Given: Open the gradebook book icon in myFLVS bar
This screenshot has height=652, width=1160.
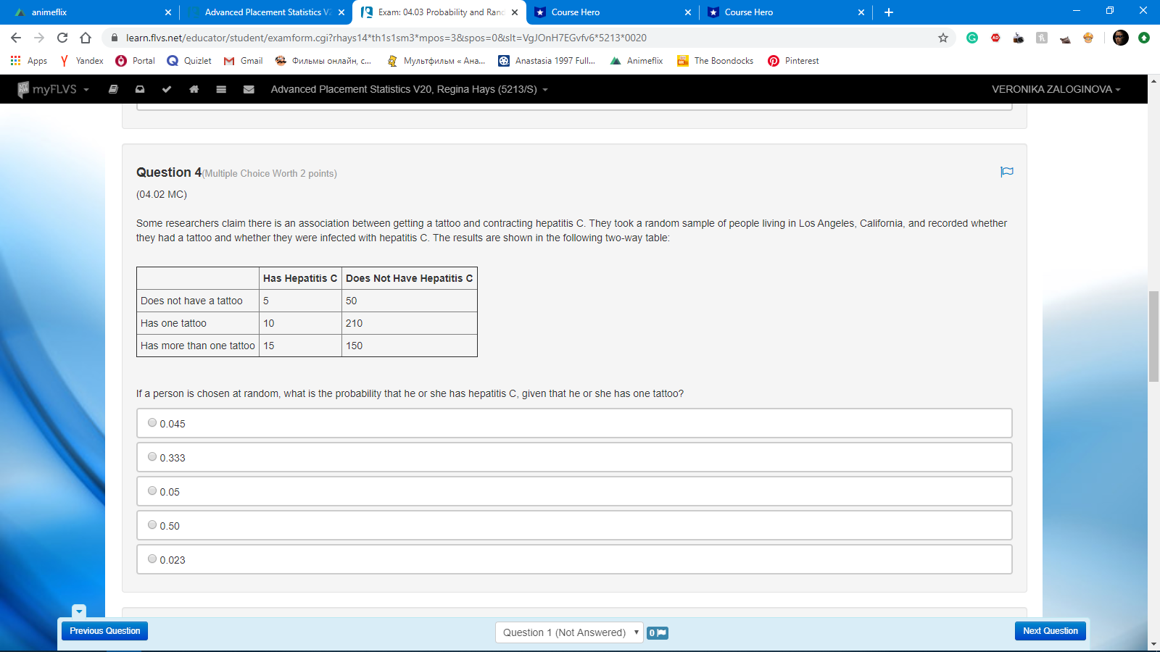Looking at the screenshot, I should pos(113,89).
